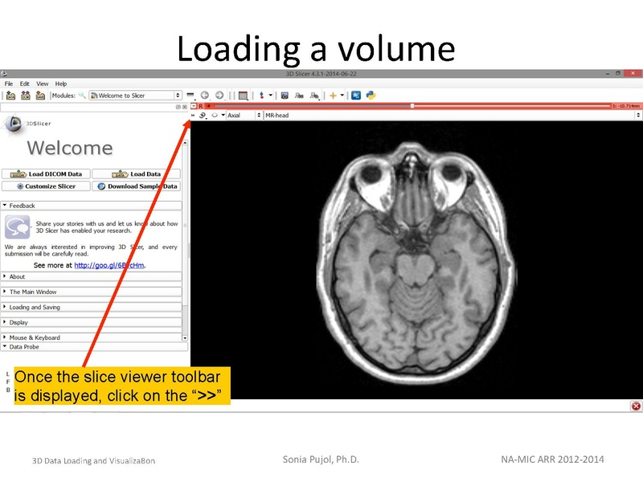The image size is (643, 482).
Task: Expand the About section
Action: tap(91, 276)
